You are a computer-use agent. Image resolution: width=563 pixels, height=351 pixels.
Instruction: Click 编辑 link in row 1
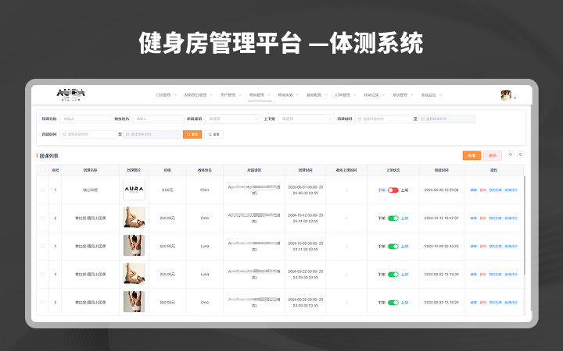(473, 190)
